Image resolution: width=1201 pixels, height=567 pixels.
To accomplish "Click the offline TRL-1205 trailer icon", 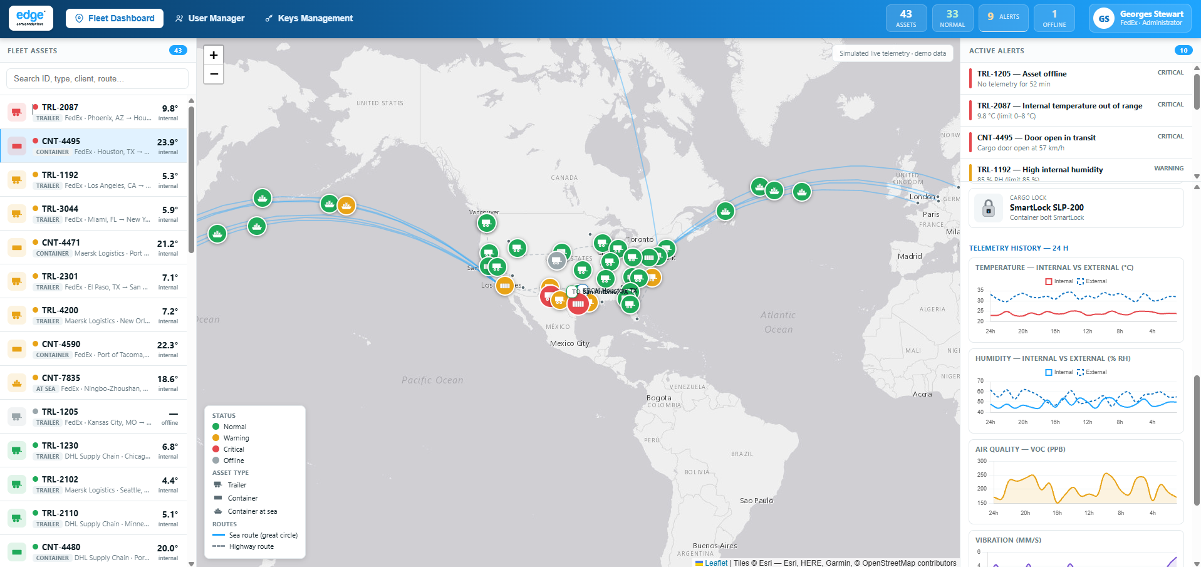I will pyautogui.click(x=17, y=417).
